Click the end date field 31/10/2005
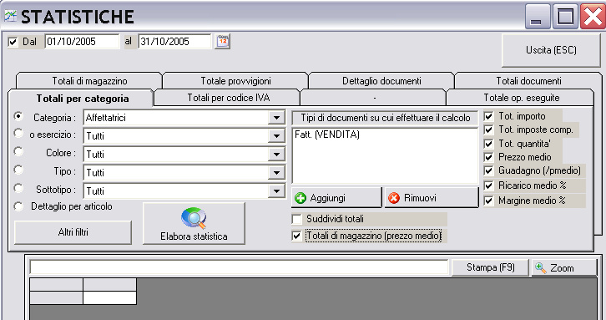 (174, 42)
